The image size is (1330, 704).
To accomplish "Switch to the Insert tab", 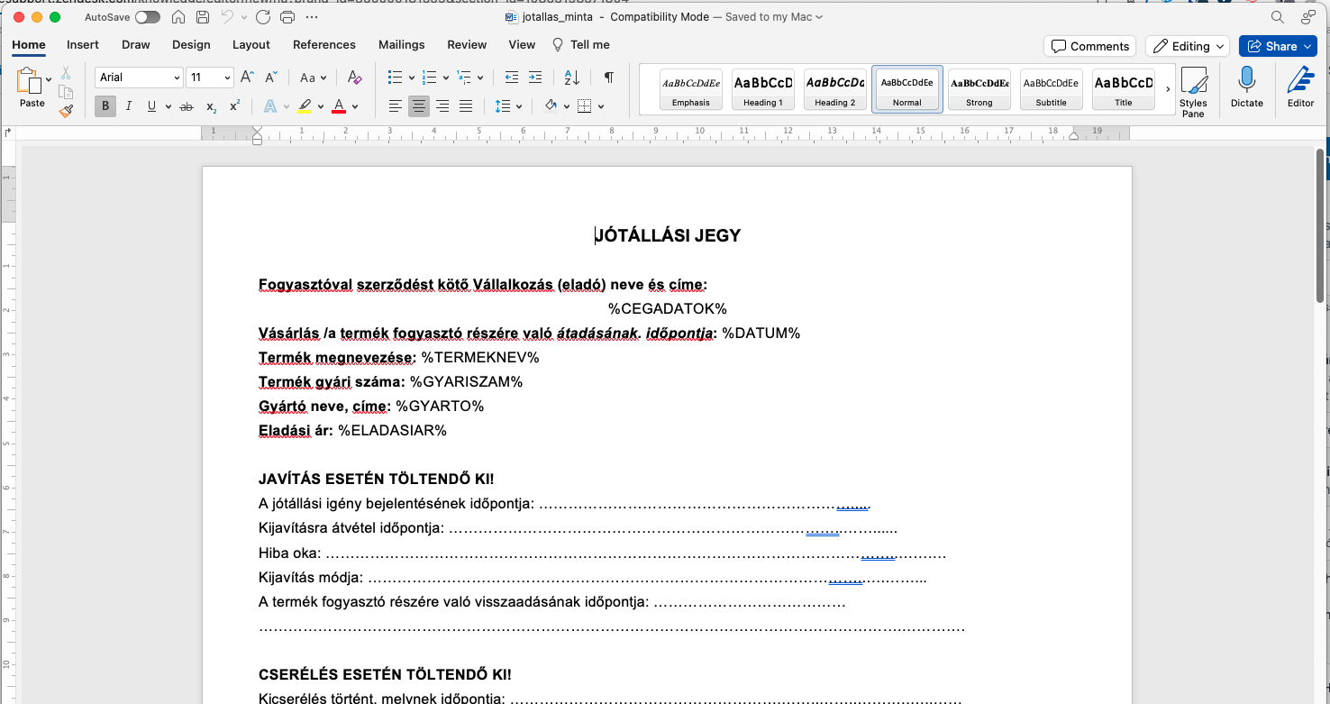I will (x=83, y=44).
